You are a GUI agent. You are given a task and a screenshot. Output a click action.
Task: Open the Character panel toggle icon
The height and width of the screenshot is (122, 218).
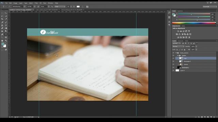click(x=87, y=7)
